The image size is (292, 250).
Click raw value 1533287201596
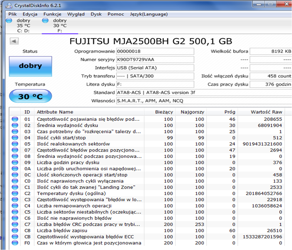[262, 237]
